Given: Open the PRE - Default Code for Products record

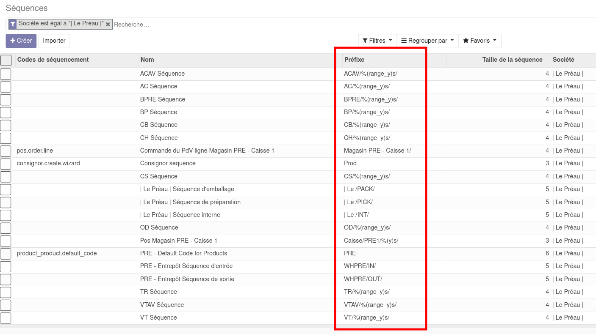Looking at the screenshot, I should (x=183, y=254).
